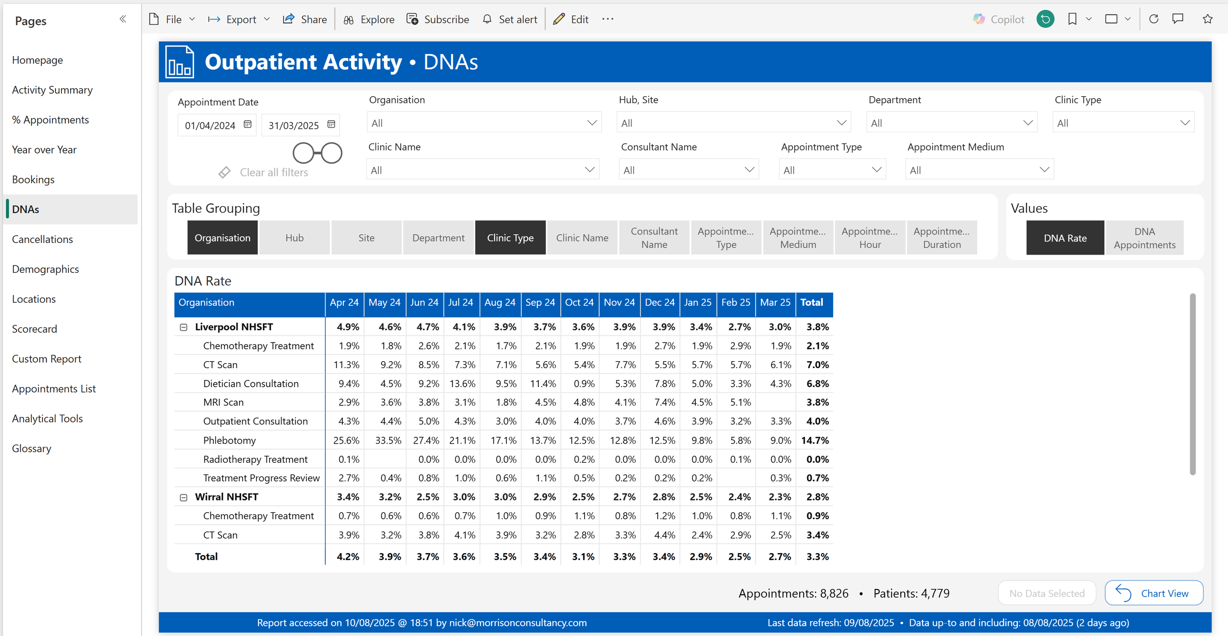Collapse the Pages pane chevron
This screenshot has width=1228, height=636.
[123, 19]
